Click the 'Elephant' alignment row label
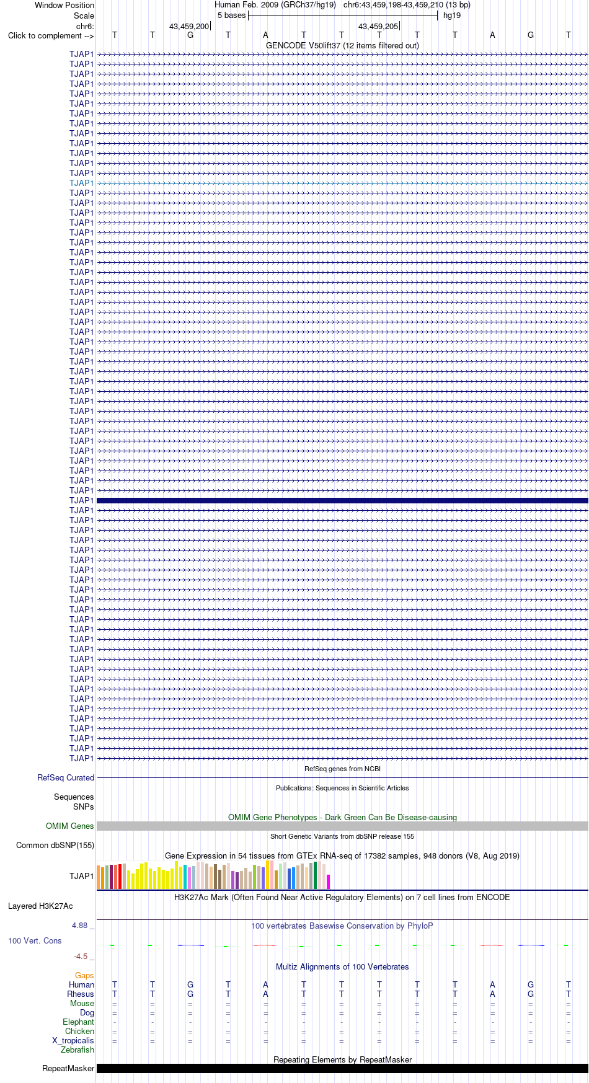Viewport: 589px width, 1083px height. [79, 1022]
